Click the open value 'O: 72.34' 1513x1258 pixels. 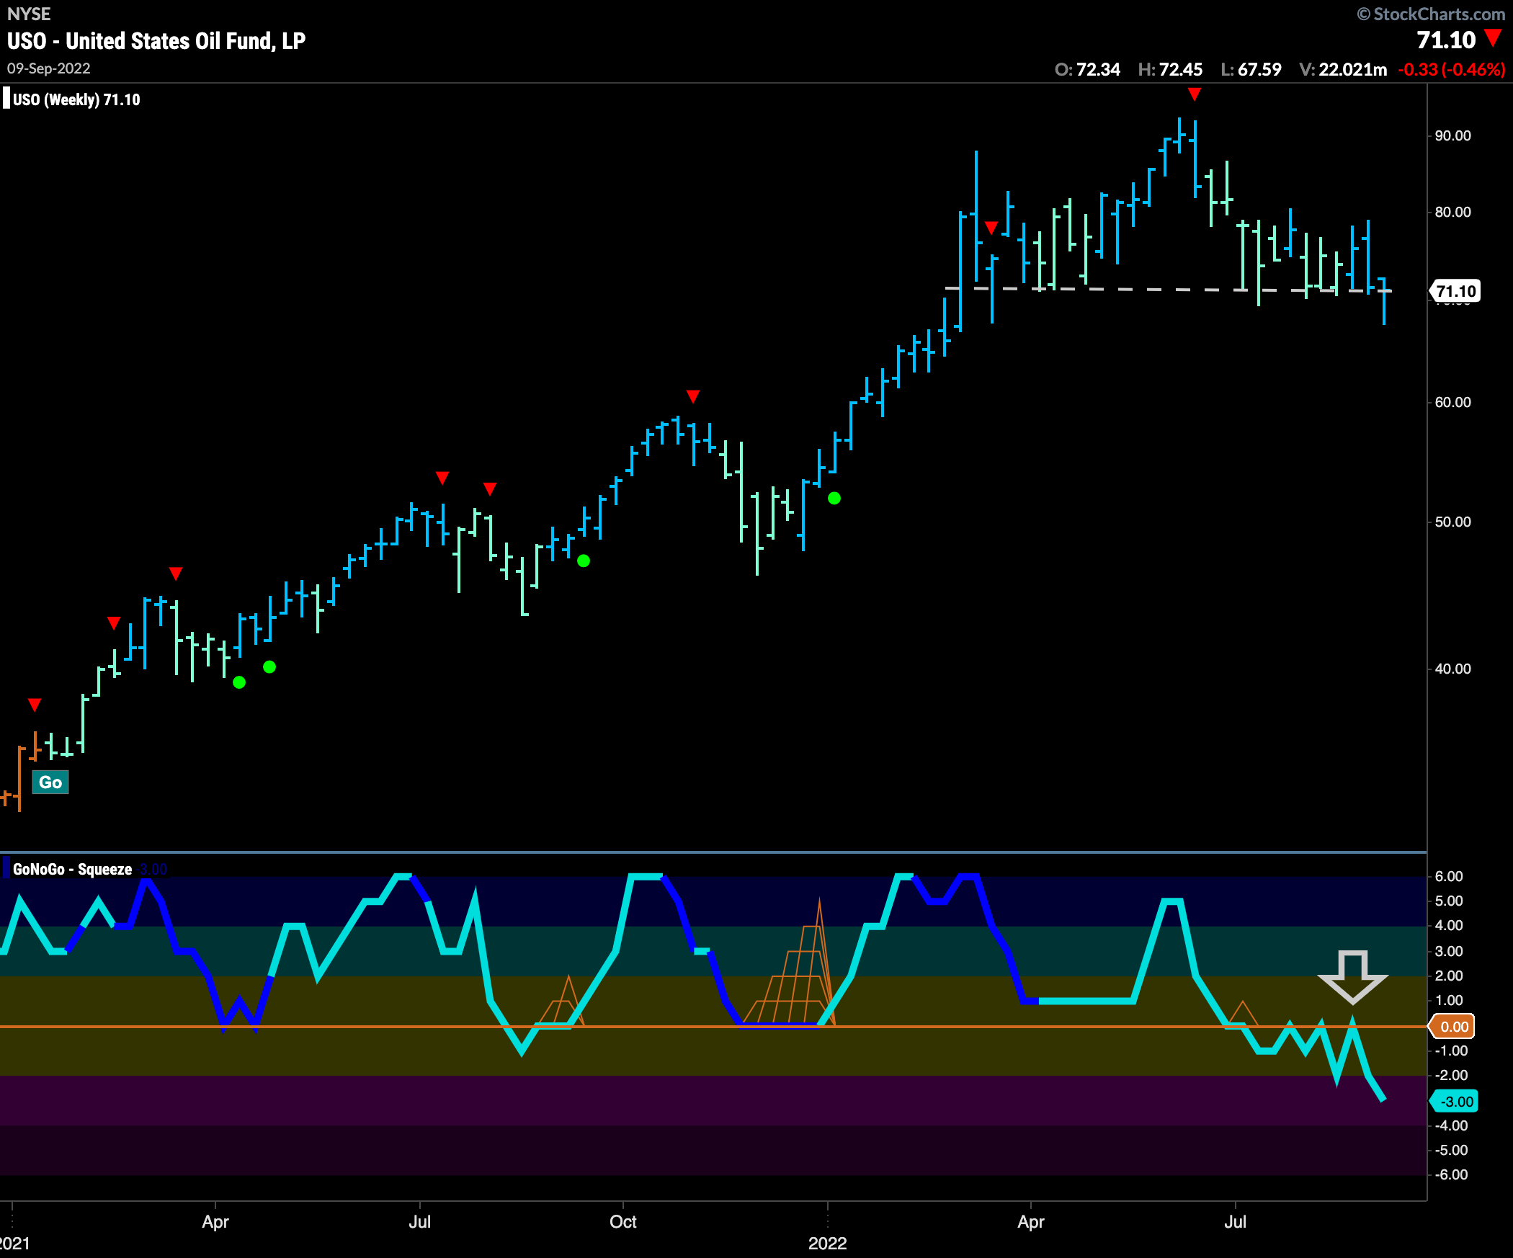(x=1087, y=69)
